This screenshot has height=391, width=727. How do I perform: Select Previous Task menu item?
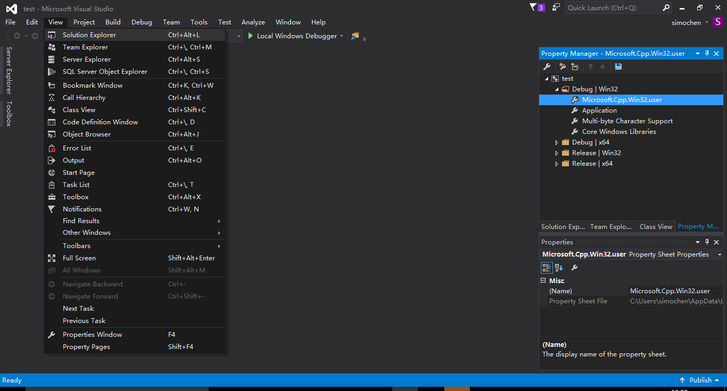pos(135,321)
